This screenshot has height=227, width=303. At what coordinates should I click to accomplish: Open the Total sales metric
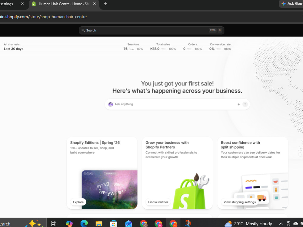point(163,47)
